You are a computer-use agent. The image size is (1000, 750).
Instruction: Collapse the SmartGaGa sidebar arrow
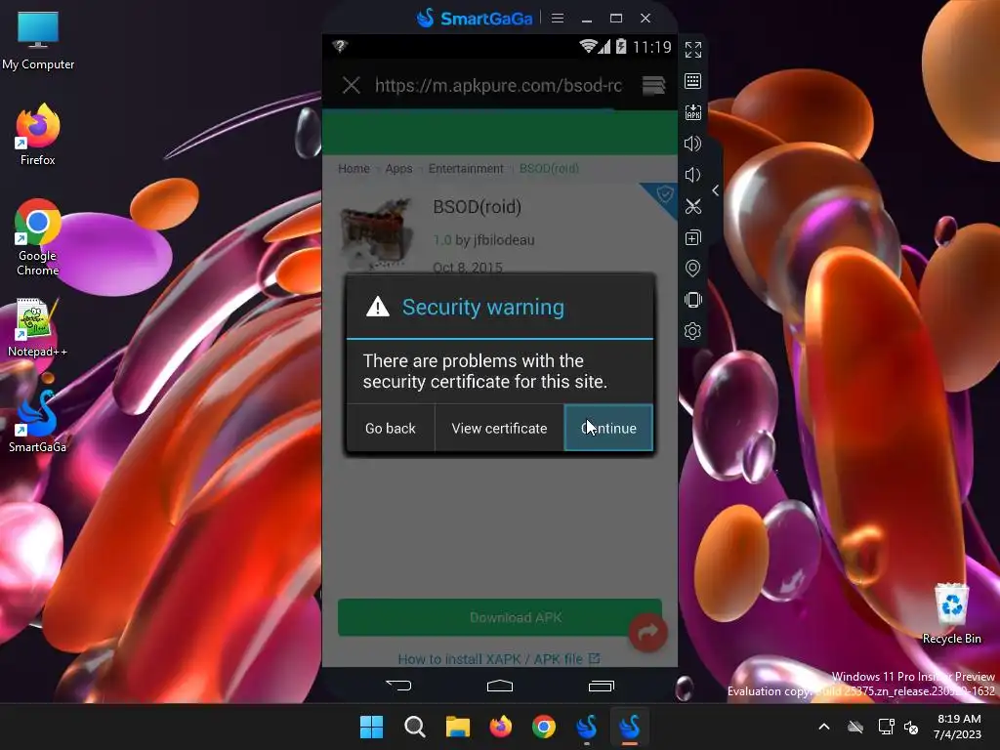(716, 190)
